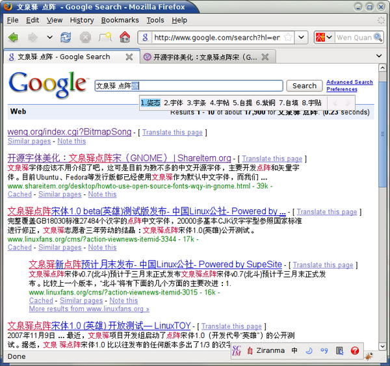
Task: Toggle punctuation width icon in SCIM toolbar
Action: 324,351
